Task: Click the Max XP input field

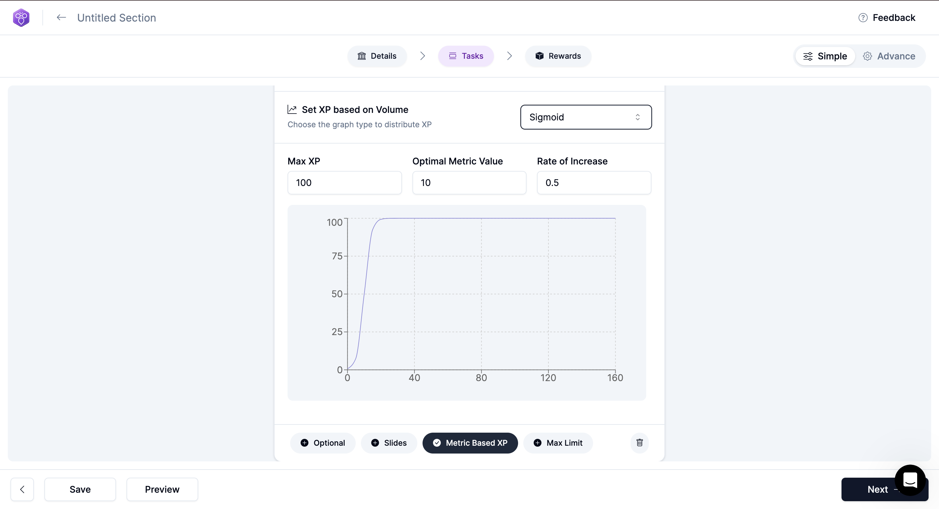Action: pyautogui.click(x=345, y=182)
